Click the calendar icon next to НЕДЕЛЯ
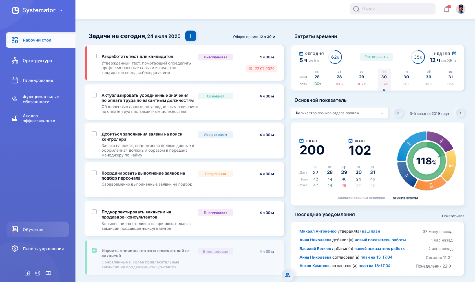This screenshot has width=475, height=282. tap(454, 53)
